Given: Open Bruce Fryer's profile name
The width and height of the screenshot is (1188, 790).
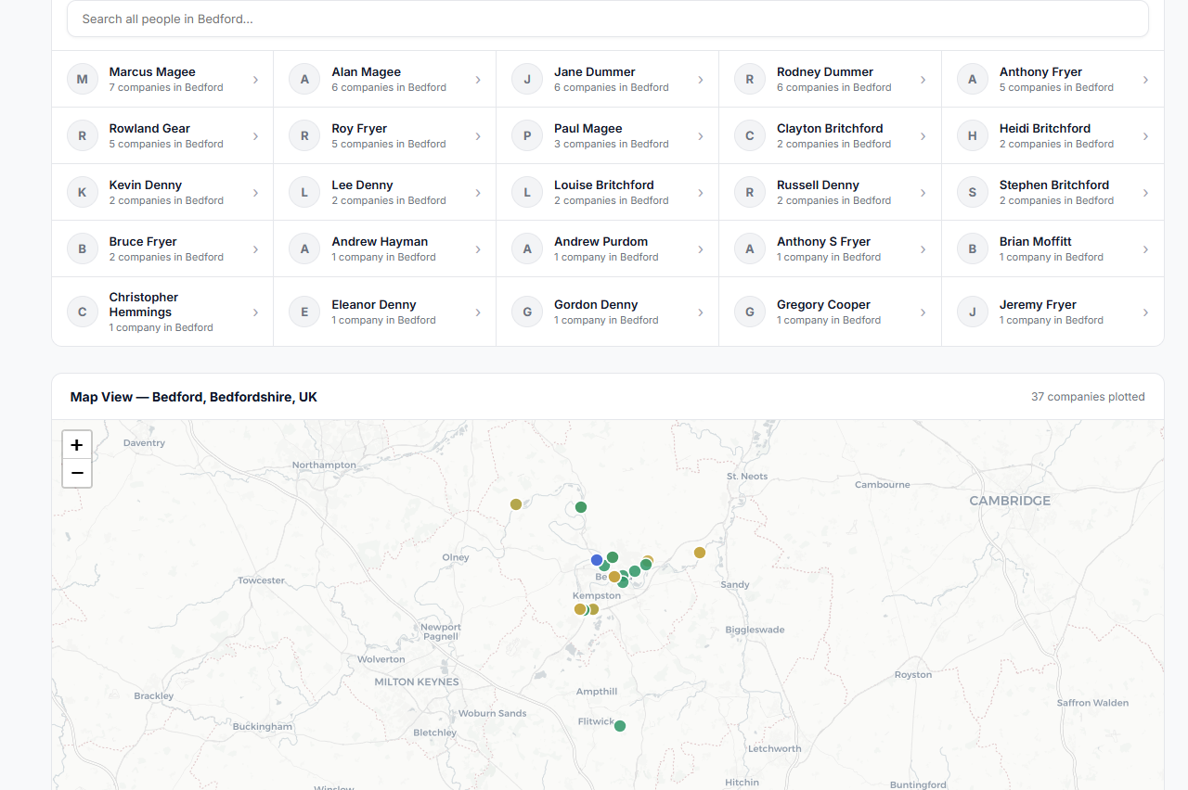Looking at the screenshot, I should pyautogui.click(x=143, y=241).
